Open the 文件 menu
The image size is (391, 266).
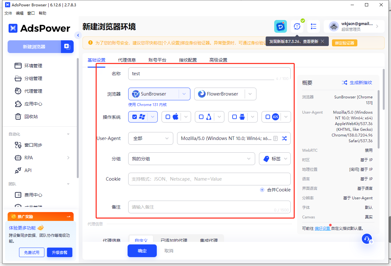coord(8,13)
